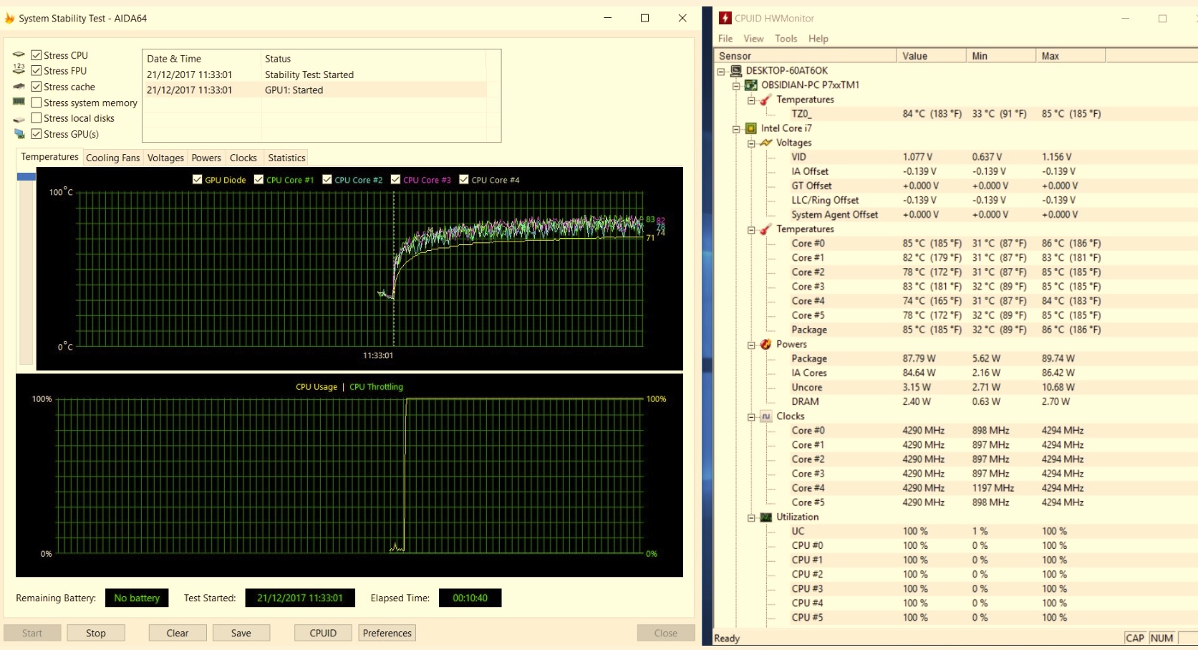The width and height of the screenshot is (1198, 650).
Task: Switch to the Cooling Fans tab
Action: point(112,158)
